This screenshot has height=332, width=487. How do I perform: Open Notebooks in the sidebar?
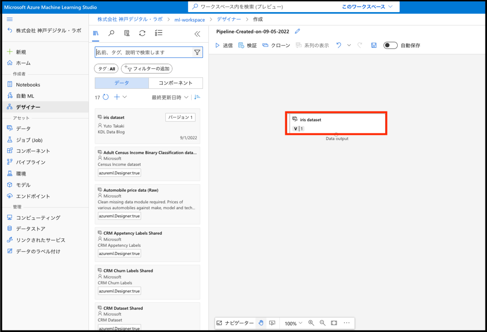point(24,85)
